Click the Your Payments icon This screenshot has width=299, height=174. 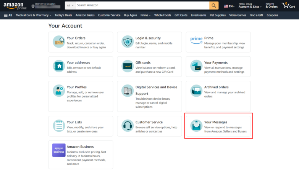coord(196,66)
